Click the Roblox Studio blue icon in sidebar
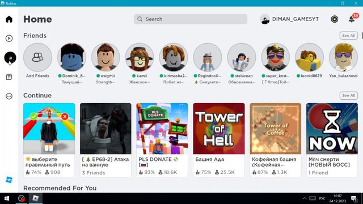This screenshot has height=204, width=363. (x=9, y=180)
